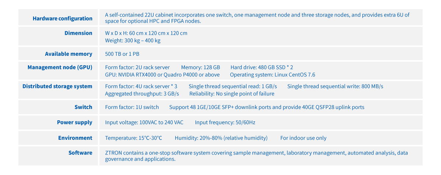Click 'Operating system: Linux CentOS 7.6' text
Image resolution: width=441 pixels, height=175 pixels.
[x=272, y=74]
